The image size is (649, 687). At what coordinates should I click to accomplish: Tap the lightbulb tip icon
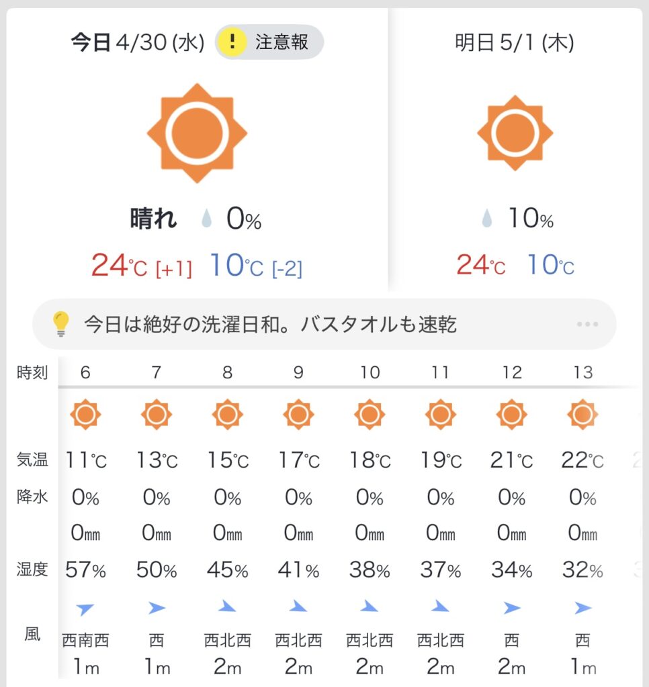(x=61, y=324)
